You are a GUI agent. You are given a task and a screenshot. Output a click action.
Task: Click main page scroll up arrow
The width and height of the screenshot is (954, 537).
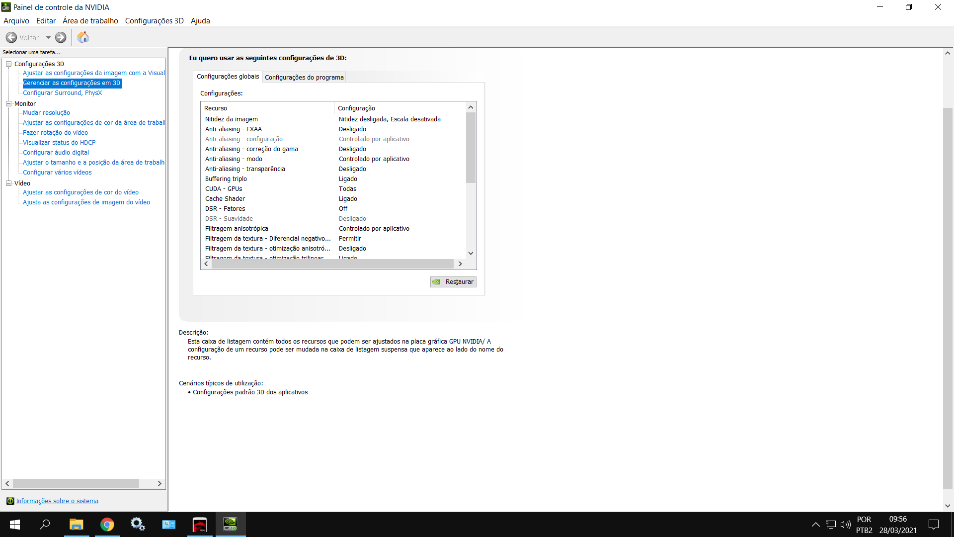948,53
